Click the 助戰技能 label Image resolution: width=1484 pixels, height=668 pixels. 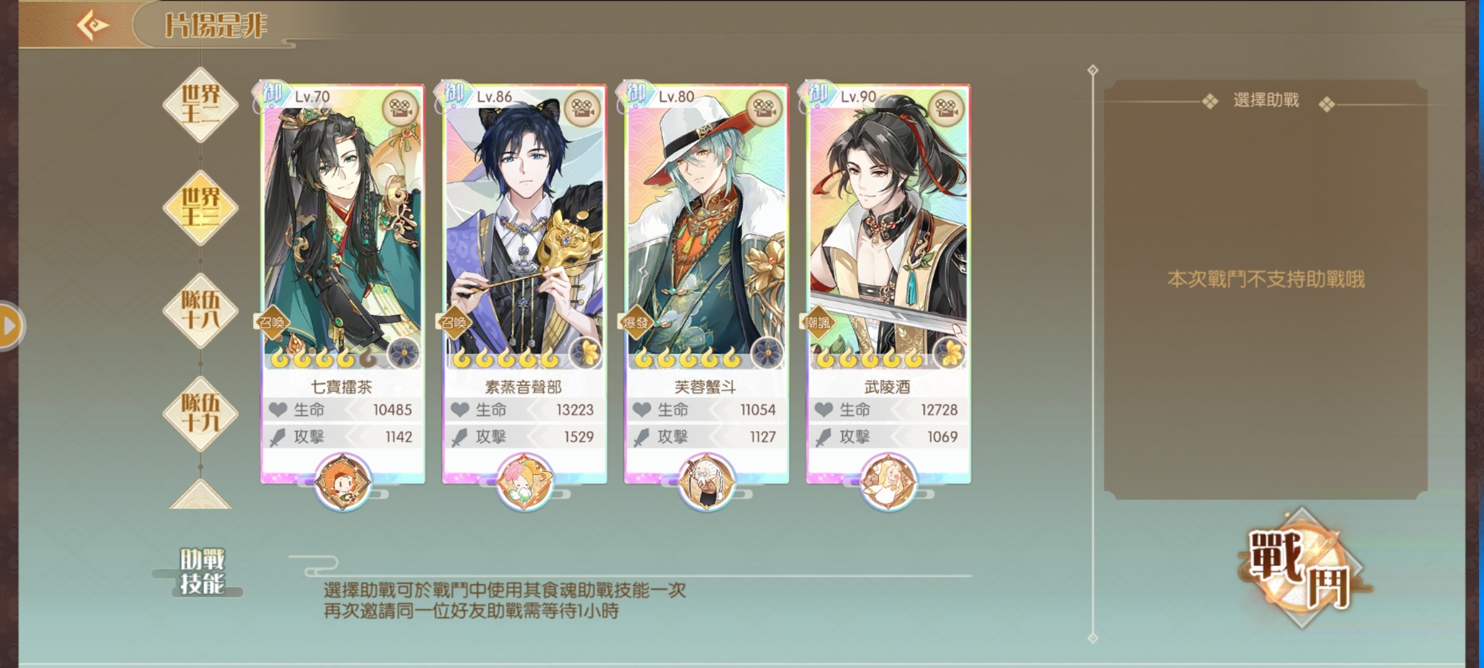coord(202,572)
